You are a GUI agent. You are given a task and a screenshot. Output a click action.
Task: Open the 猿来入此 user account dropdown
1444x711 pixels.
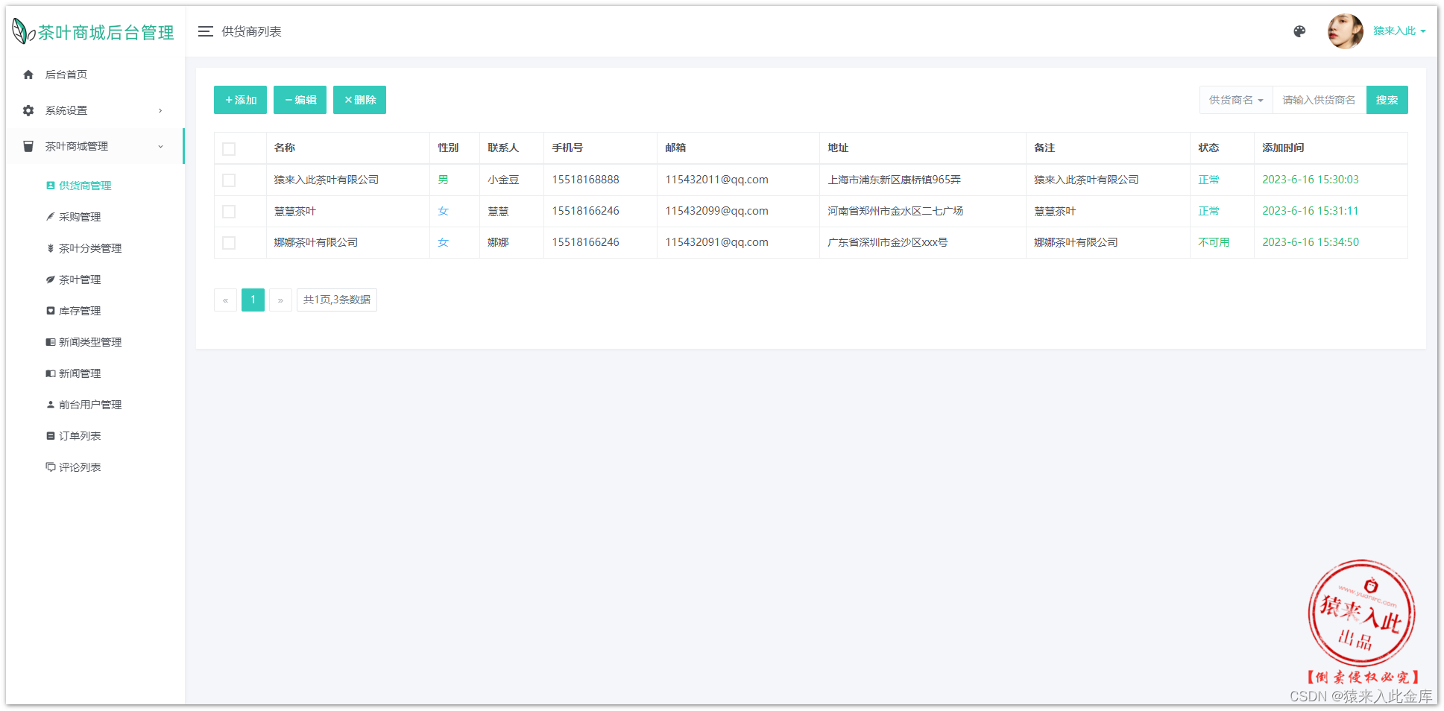(1399, 31)
